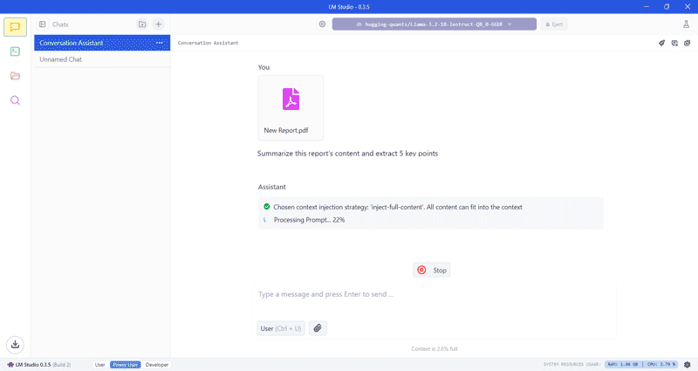The image size is (698, 371).
Task: Open app settings gear in the status bar
Action: coord(688,364)
